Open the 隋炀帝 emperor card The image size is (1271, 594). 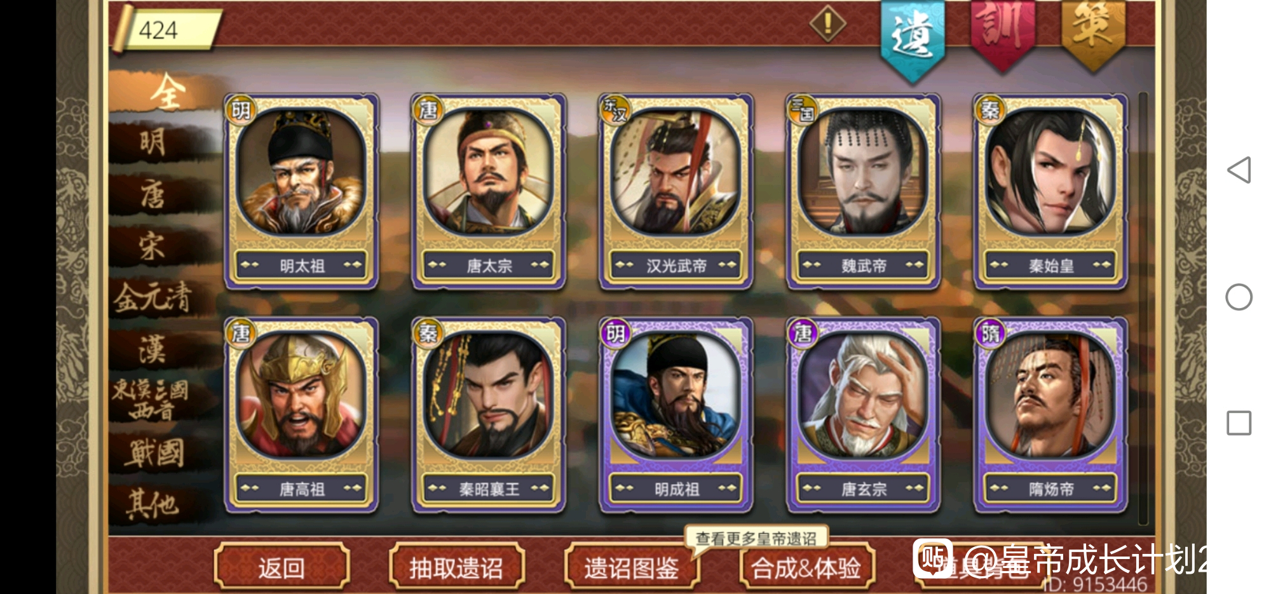[1050, 415]
